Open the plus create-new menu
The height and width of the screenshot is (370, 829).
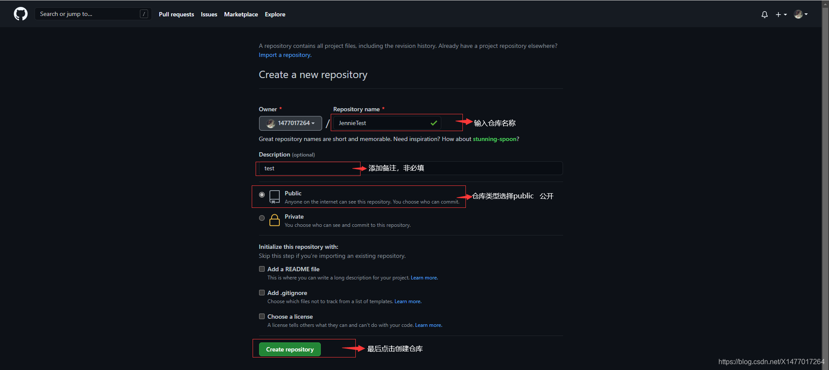[781, 14]
